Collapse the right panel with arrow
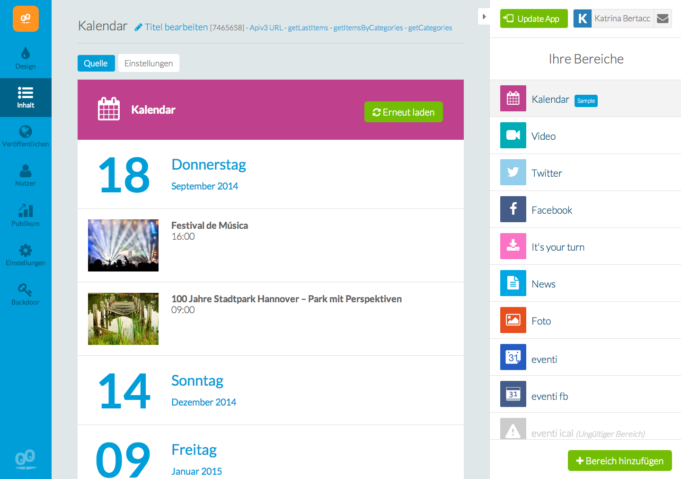This screenshot has width=681, height=479. [x=484, y=17]
